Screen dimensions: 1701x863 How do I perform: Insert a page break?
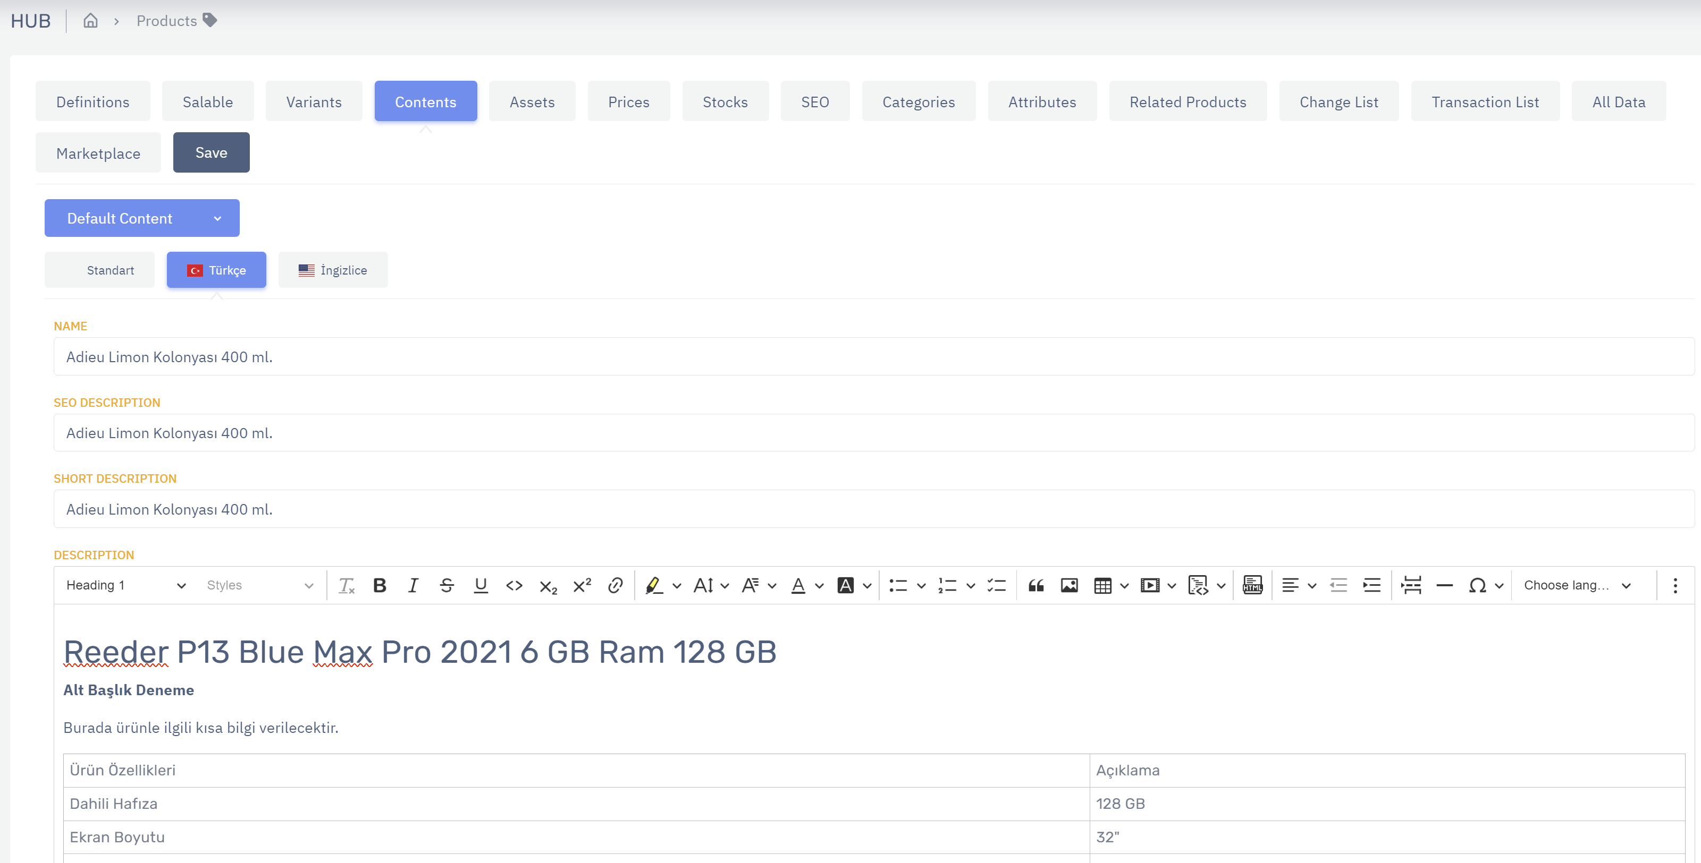pyautogui.click(x=1412, y=585)
